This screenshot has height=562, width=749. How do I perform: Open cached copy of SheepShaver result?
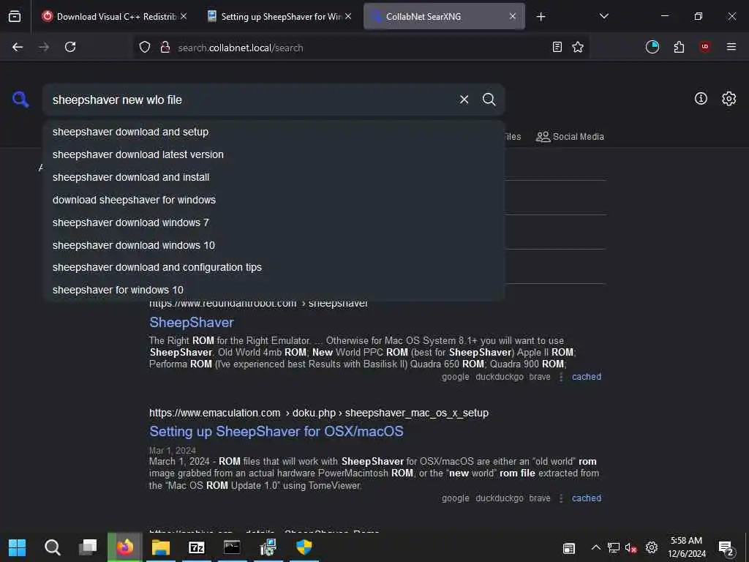pyautogui.click(x=587, y=377)
